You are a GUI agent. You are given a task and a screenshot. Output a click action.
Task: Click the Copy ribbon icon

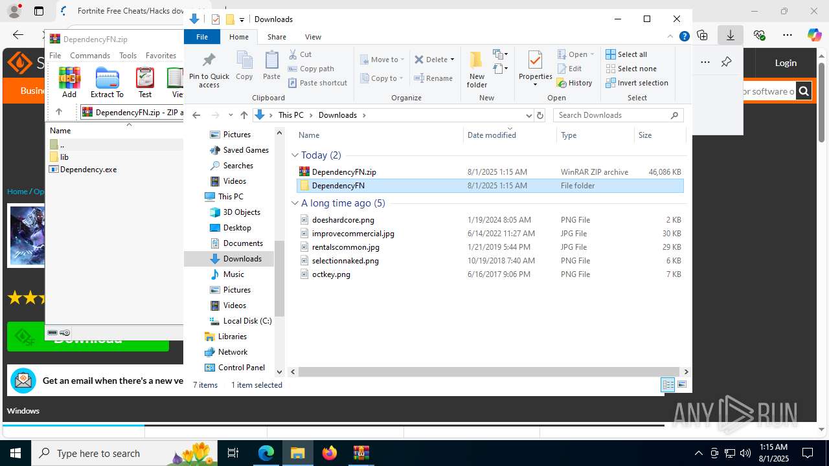click(x=244, y=66)
